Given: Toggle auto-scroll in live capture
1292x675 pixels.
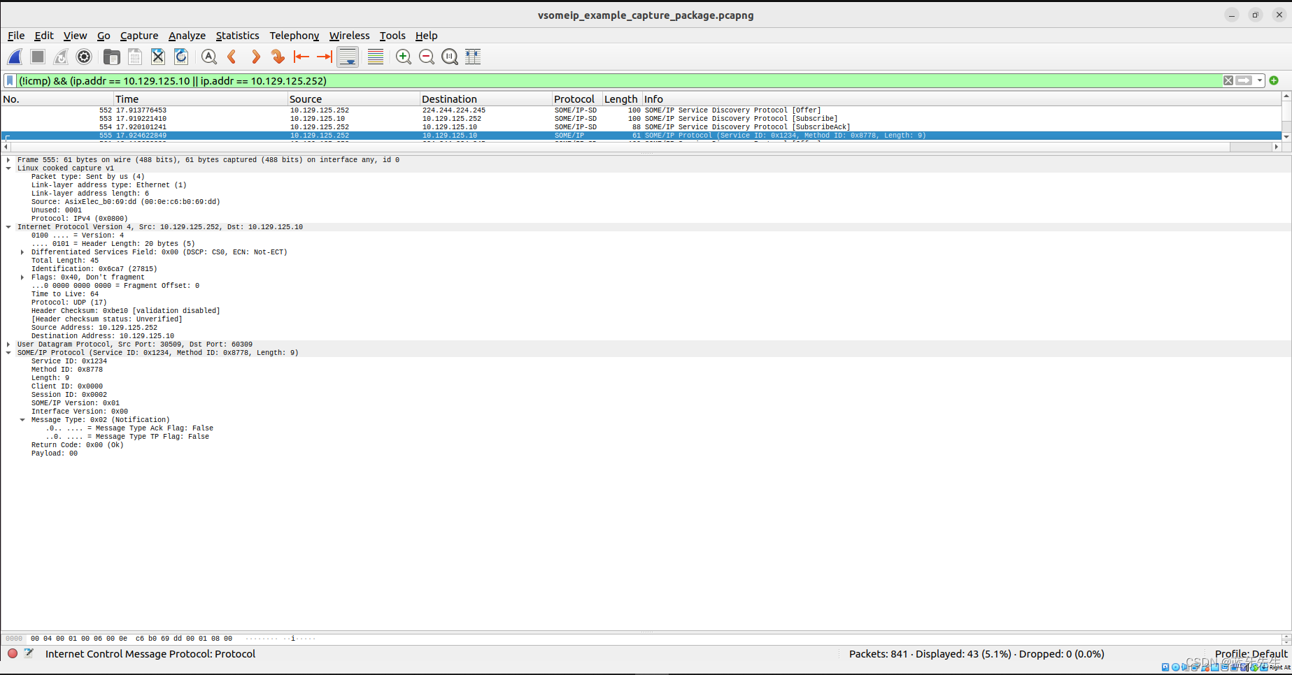Looking at the screenshot, I should (348, 57).
